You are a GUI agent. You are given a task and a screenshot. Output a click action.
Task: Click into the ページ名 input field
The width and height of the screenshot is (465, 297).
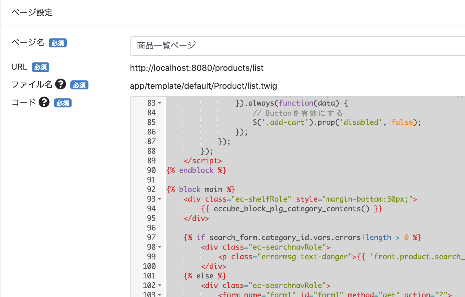pos(297,46)
